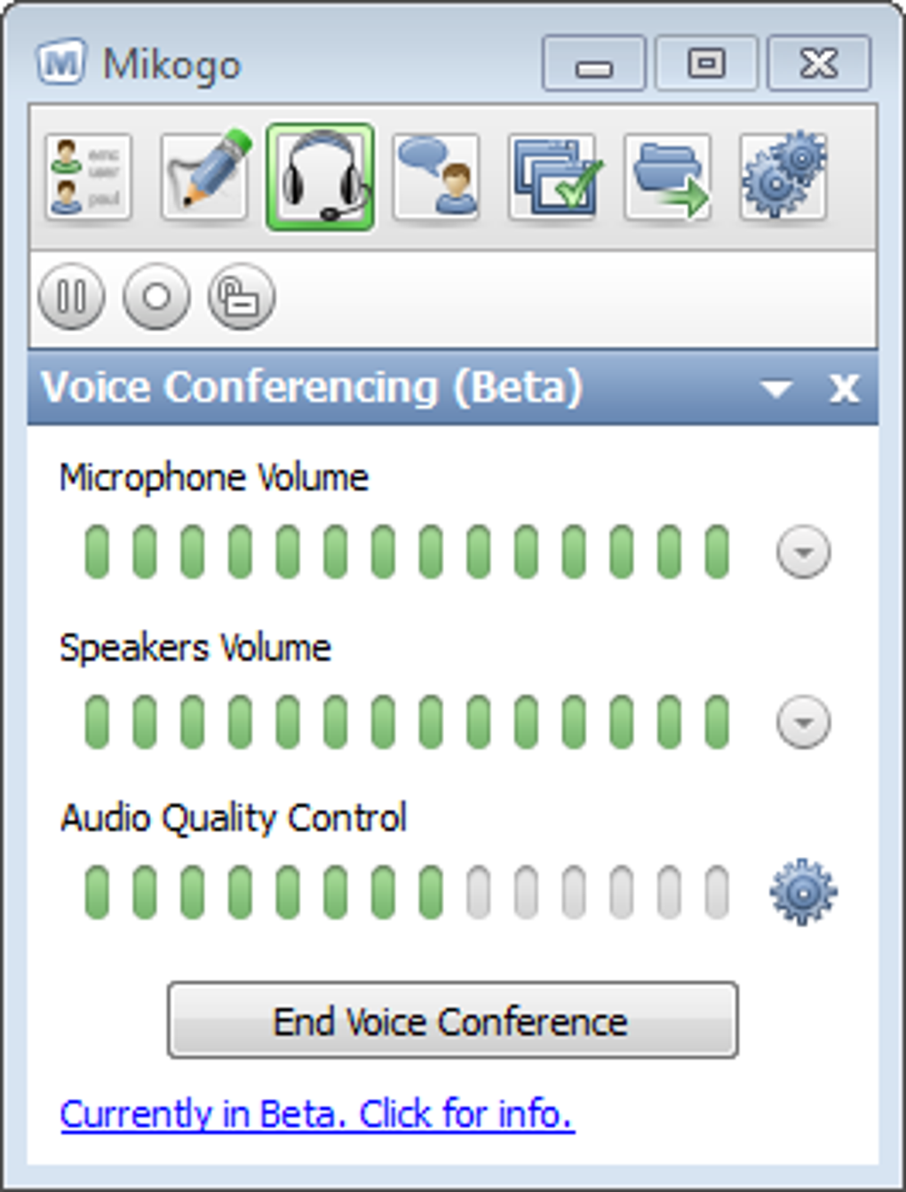906x1192 pixels.
Task: Toggle the session lock button
Action: click(241, 297)
